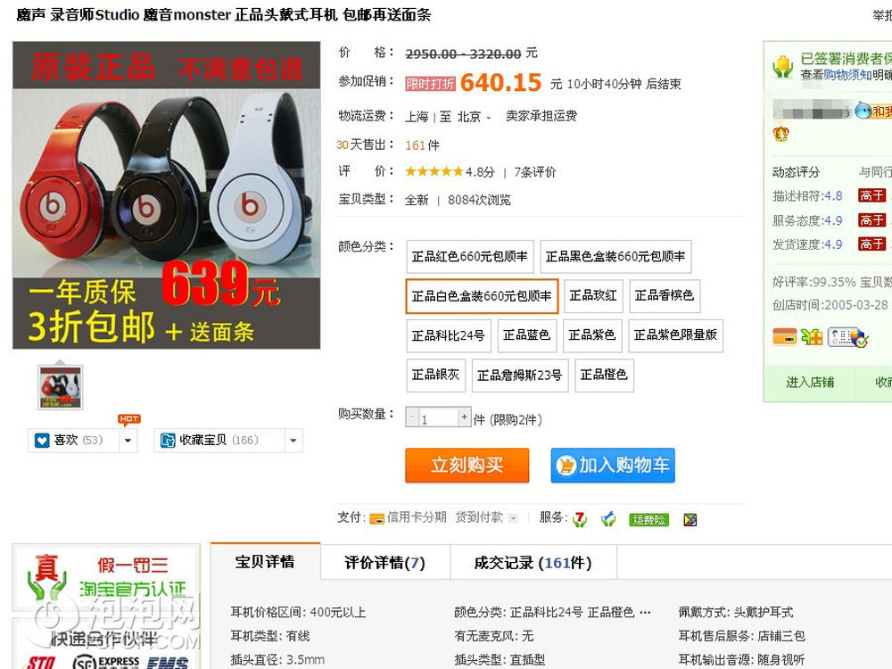Select color option 正品紫色限量版
The height and width of the screenshot is (669, 892).
[x=676, y=335]
